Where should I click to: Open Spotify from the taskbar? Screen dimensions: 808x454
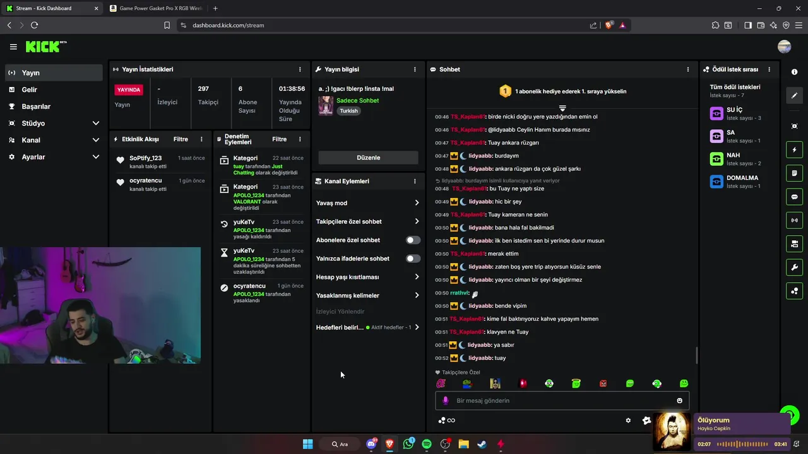(427, 444)
